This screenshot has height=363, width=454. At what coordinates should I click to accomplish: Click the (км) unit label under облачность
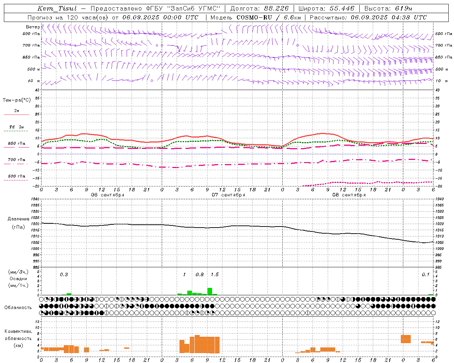point(18,345)
